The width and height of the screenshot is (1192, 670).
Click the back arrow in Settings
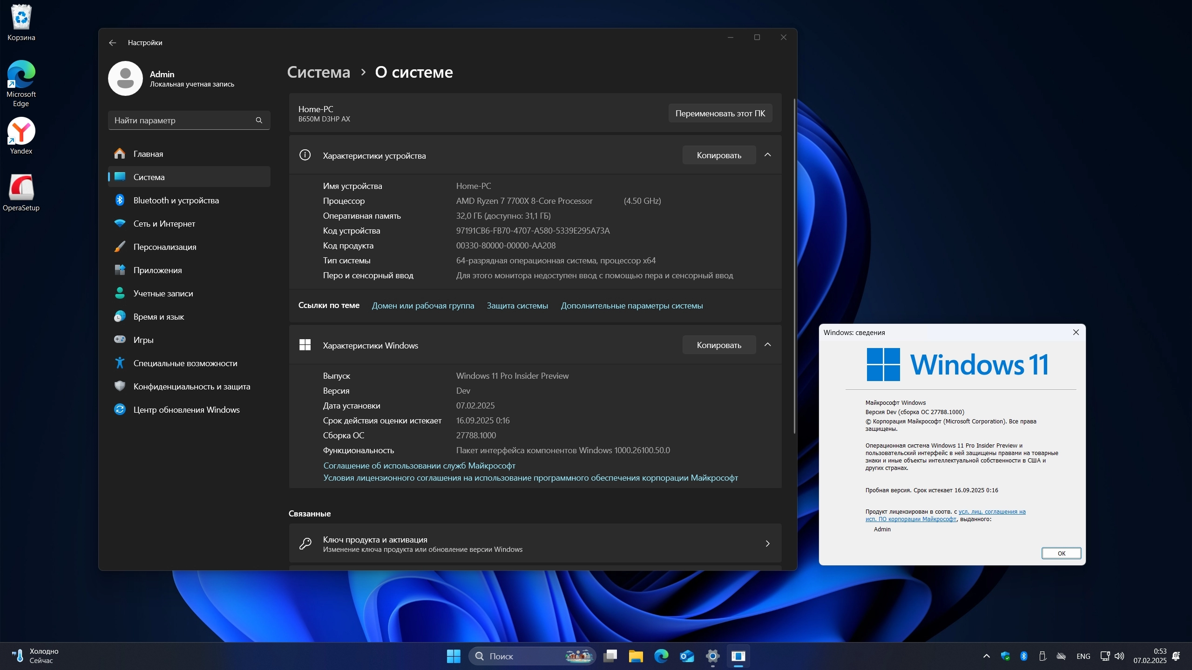tap(112, 43)
